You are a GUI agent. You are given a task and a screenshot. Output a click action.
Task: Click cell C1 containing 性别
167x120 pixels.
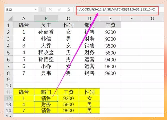pyautogui.click(x=68, y=25)
